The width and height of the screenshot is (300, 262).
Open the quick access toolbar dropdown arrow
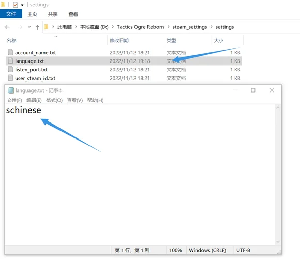click(22, 5)
